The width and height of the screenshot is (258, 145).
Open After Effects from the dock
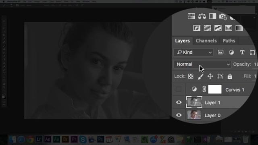[x=48, y=139]
